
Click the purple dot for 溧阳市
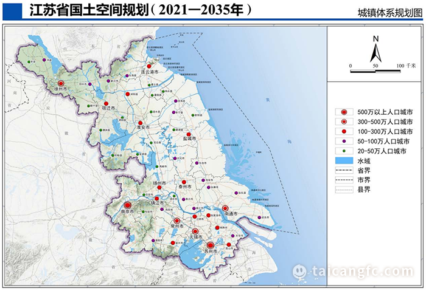tap(153, 241)
